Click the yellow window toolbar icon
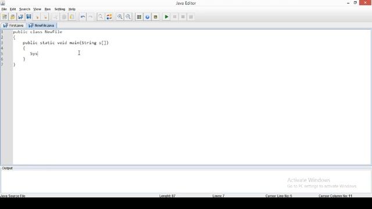This screenshot has width=372, height=209. pos(155,17)
